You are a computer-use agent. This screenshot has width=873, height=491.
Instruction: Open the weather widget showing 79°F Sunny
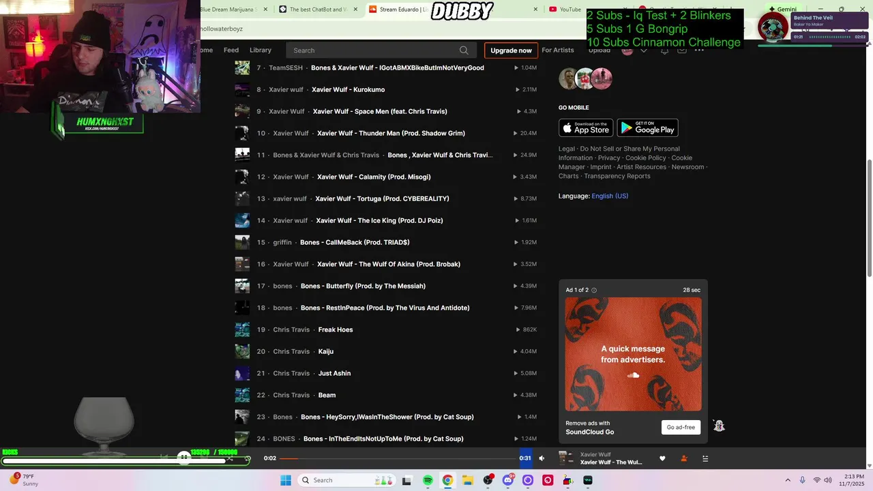coord(23,480)
